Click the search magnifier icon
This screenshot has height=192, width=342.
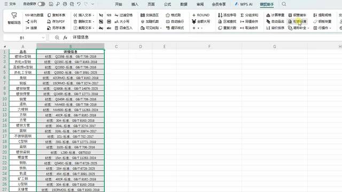(x=284, y=4)
